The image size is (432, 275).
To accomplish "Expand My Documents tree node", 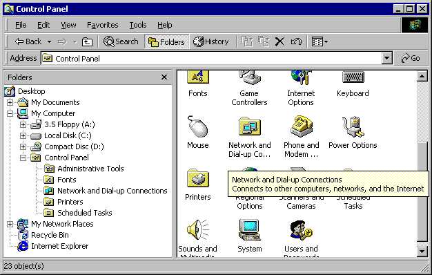I will [x=10, y=102].
